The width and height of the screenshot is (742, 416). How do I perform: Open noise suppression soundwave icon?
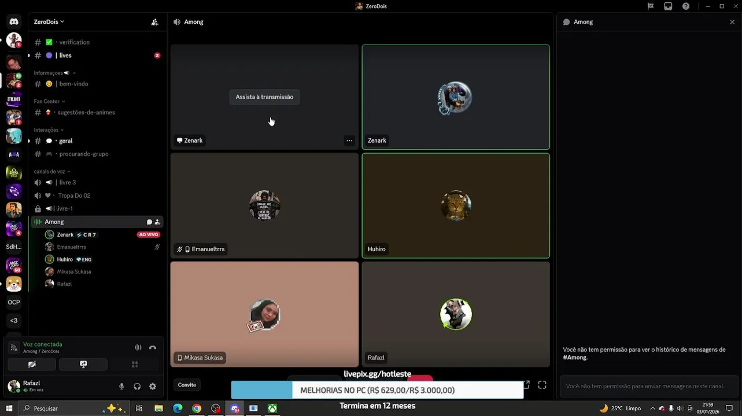[138, 347]
